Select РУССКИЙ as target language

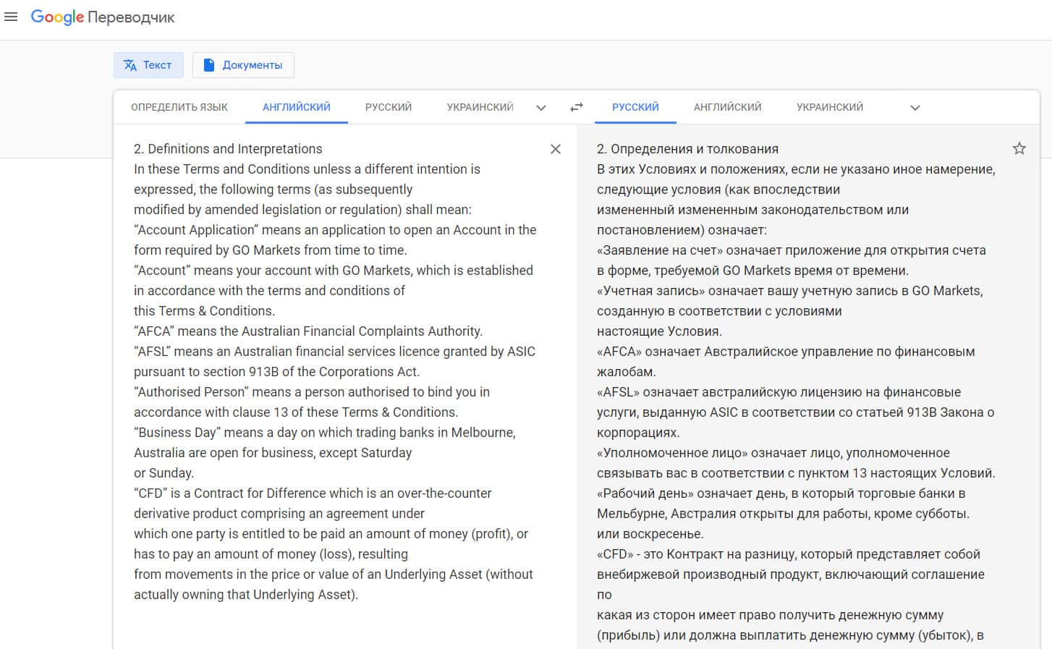click(x=635, y=107)
